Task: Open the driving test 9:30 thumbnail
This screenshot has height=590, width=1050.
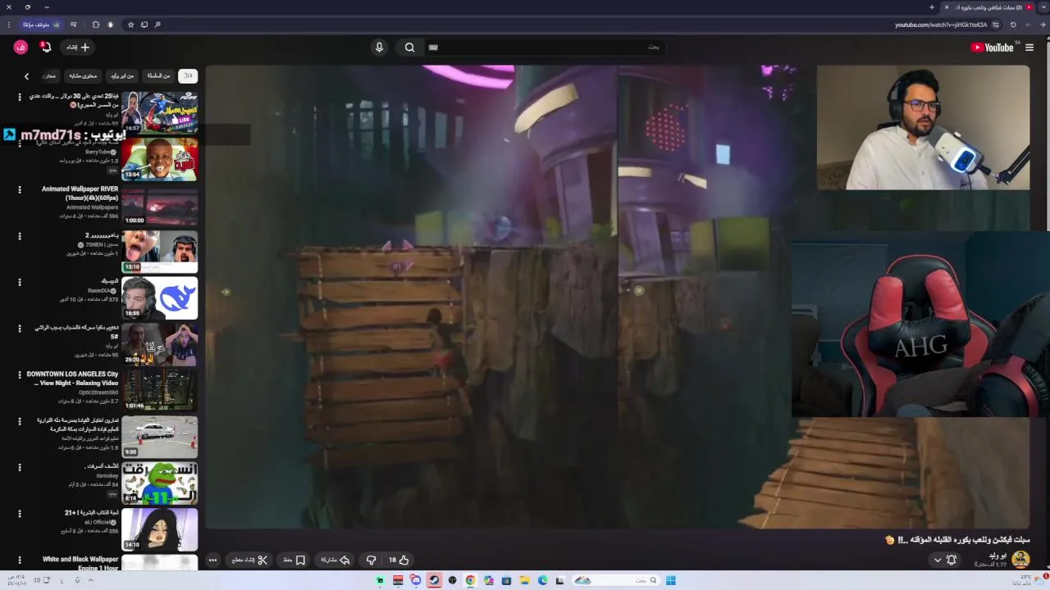Action: click(x=160, y=437)
